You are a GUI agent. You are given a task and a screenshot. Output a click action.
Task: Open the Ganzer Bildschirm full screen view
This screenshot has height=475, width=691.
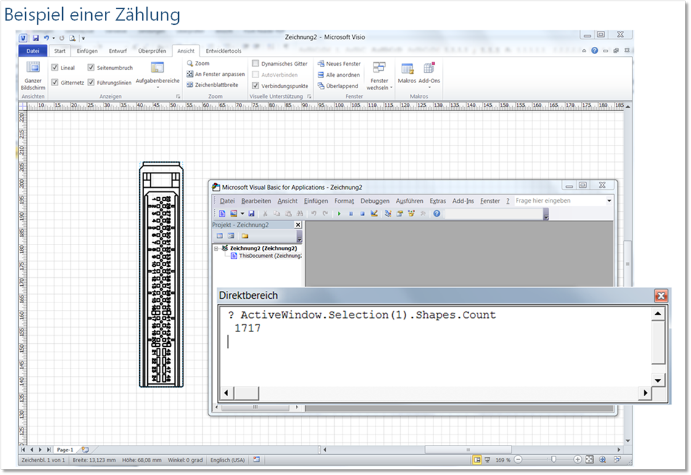pyautogui.click(x=33, y=75)
